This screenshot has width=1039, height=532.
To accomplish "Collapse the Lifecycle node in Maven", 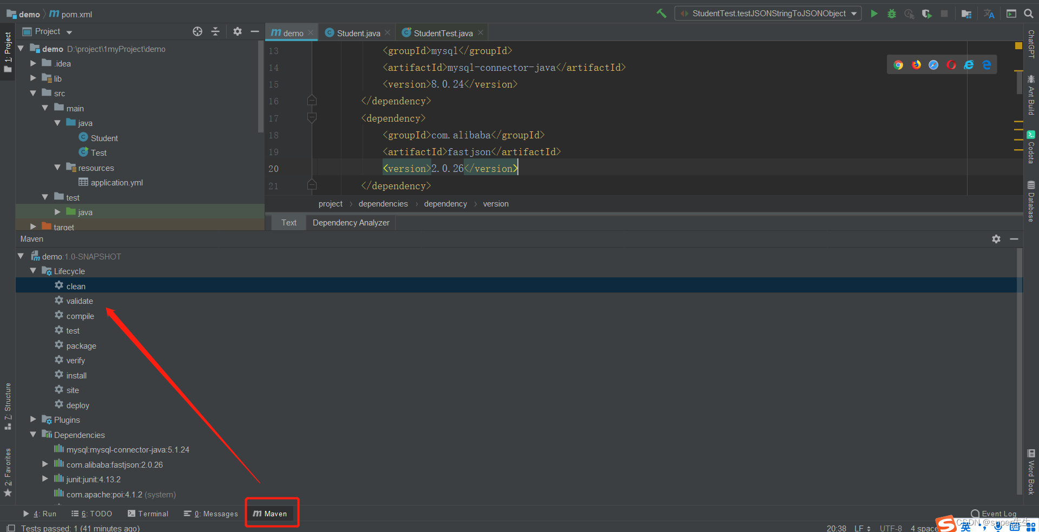I will (34, 271).
